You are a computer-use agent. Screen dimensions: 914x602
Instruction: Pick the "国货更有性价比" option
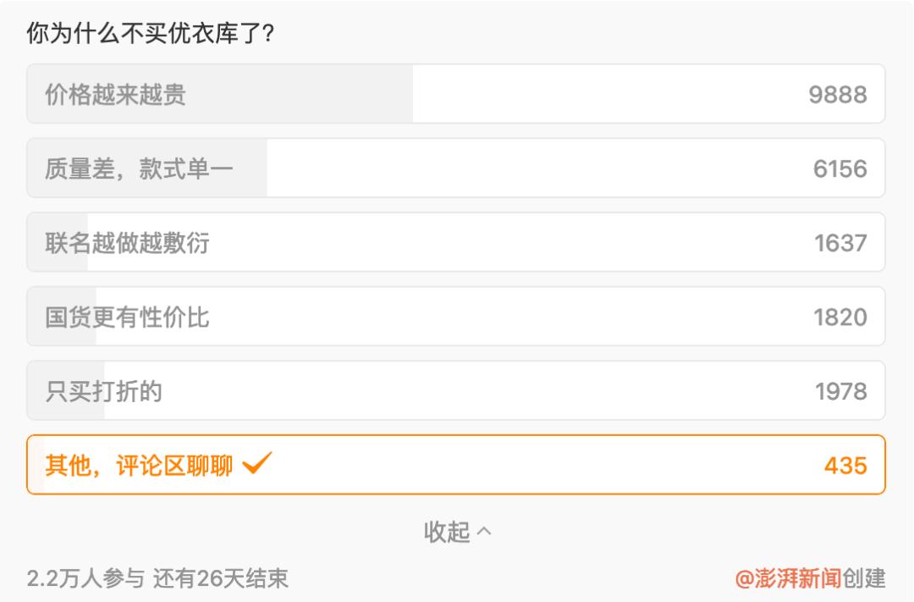tap(127, 318)
